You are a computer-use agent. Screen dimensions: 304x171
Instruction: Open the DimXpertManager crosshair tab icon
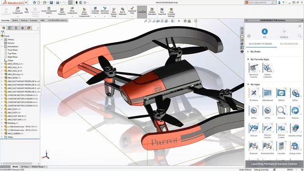click(22, 28)
